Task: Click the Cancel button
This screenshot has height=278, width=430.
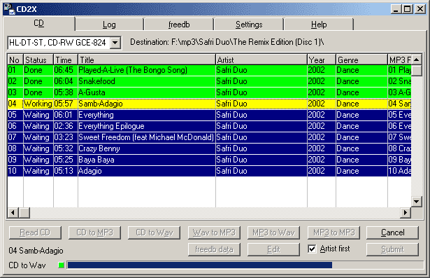Action: pos(392,232)
